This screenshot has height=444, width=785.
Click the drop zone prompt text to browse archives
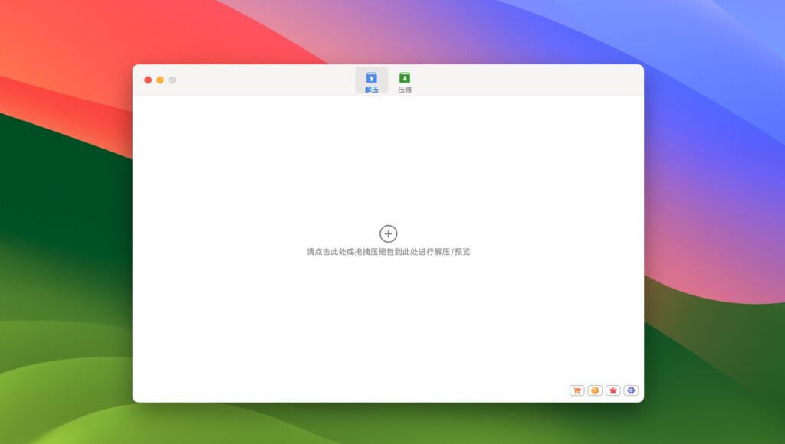388,250
